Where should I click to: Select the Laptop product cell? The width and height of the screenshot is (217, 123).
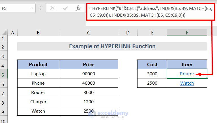[x=38, y=74]
